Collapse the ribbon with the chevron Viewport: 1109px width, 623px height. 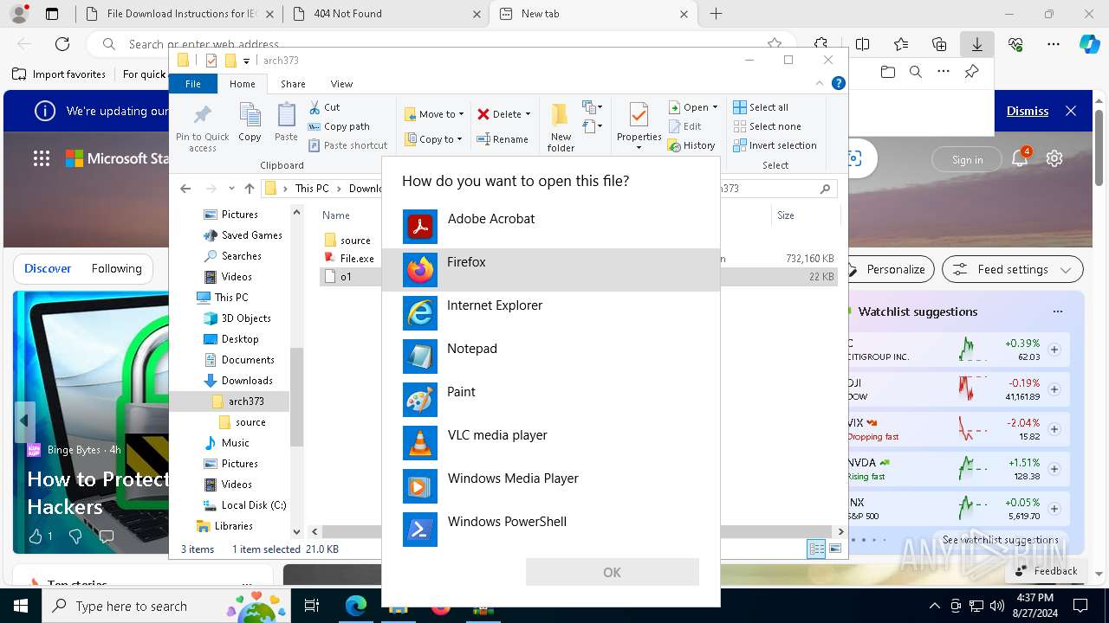(x=819, y=84)
